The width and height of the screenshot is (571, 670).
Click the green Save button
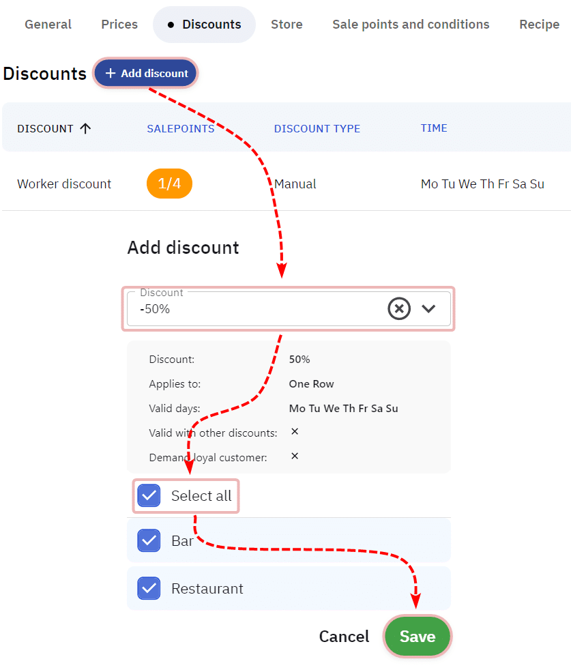tap(418, 637)
